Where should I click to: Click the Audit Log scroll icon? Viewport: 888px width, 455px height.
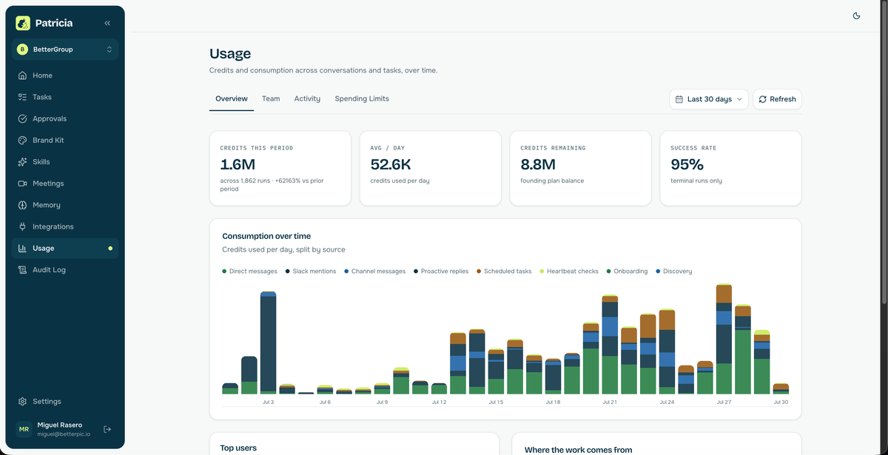tap(22, 270)
